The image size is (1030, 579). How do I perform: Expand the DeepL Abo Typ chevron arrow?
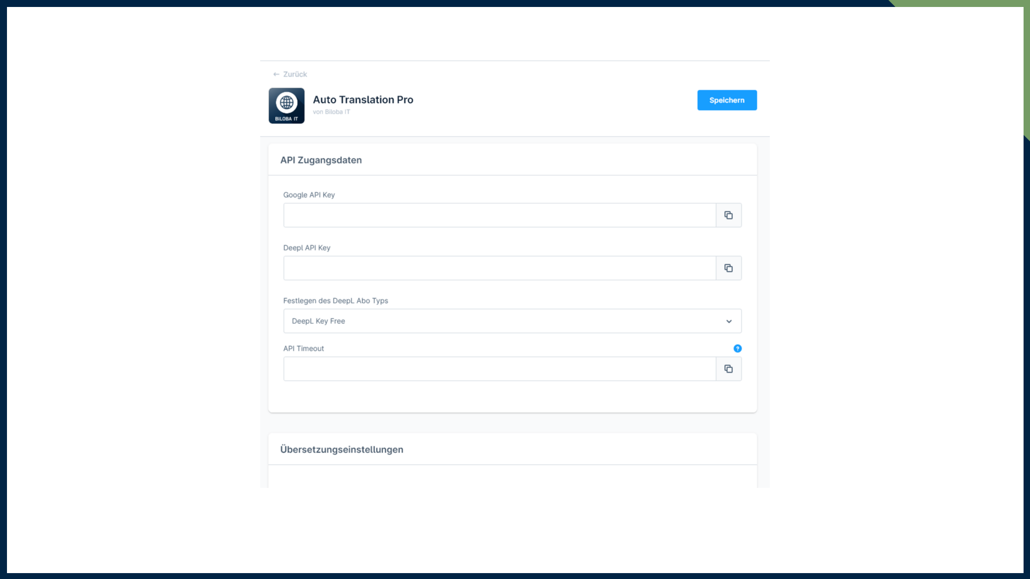(x=729, y=321)
